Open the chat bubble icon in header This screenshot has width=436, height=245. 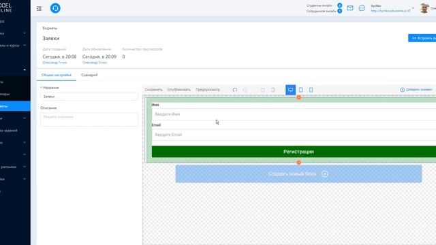(362, 8)
